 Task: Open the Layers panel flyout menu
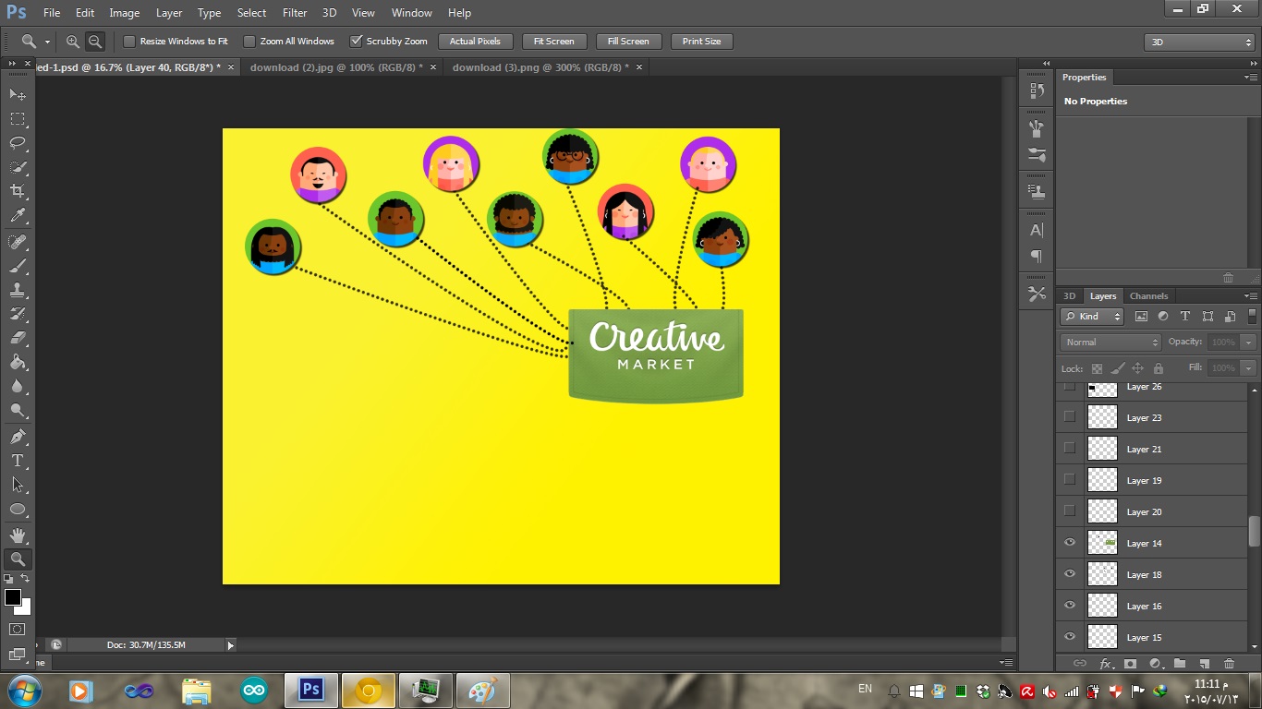[1250, 296]
